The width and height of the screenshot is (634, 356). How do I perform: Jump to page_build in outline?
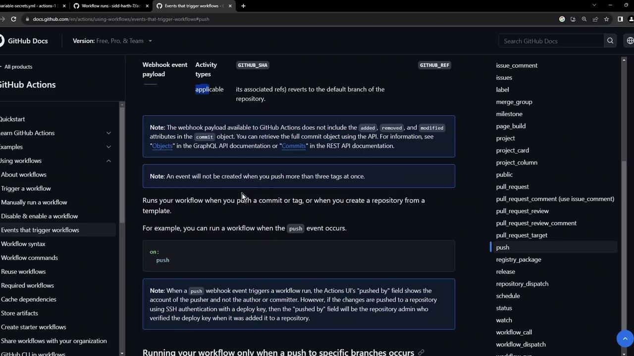coord(511,126)
